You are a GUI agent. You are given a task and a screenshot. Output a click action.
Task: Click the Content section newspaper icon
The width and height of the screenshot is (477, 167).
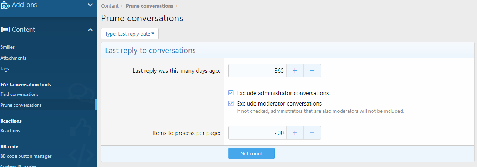5,30
